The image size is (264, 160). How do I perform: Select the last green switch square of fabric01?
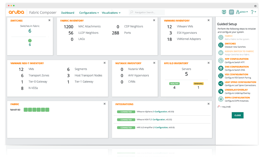click(x=47, y=110)
